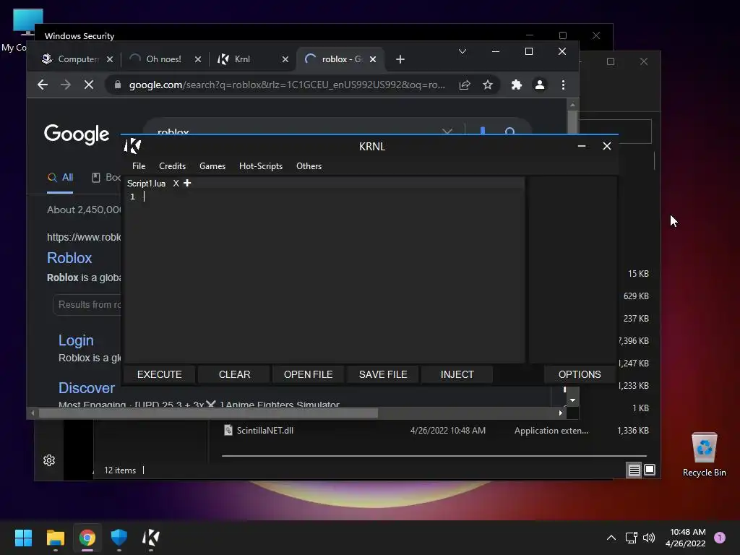This screenshot has height=555, width=740.
Task: Select the Script1.lua tab
Action: (x=146, y=183)
